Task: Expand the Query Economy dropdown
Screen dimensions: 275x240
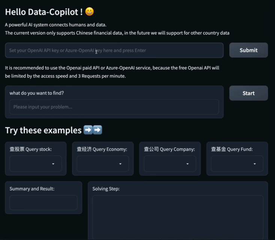Action: coord(103,164)
